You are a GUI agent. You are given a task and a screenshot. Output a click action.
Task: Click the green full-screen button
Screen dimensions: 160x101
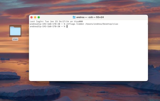coord(39,17)
